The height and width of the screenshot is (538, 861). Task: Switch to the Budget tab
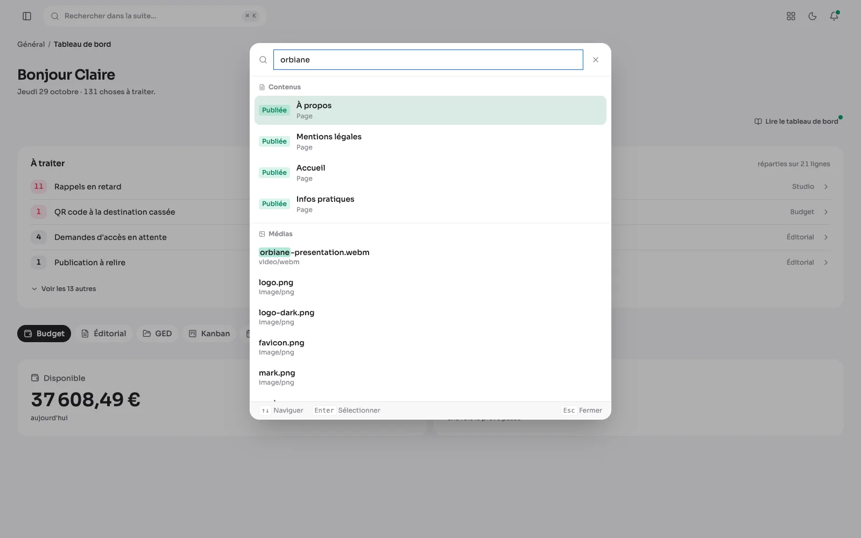click(44, 334)
